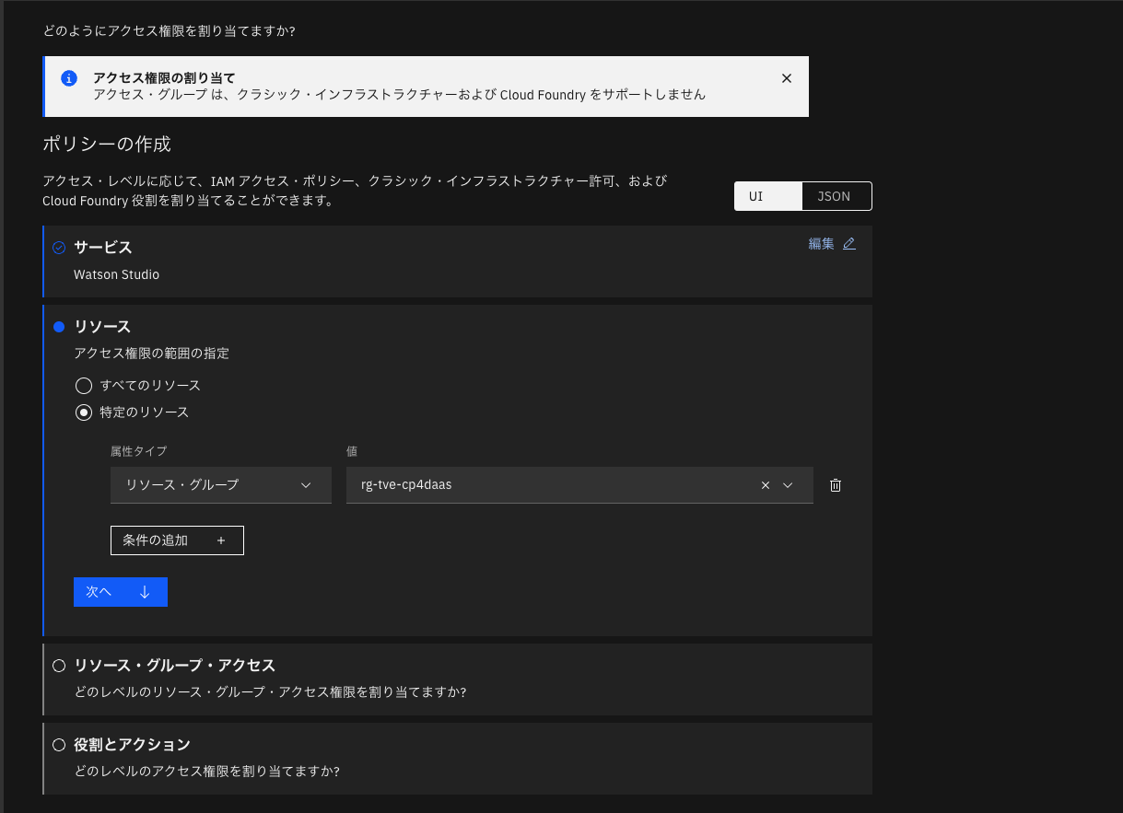Click the plus icon on 条件の追加
Screen dimensions: 1123x813
click(x=221, y=540)
